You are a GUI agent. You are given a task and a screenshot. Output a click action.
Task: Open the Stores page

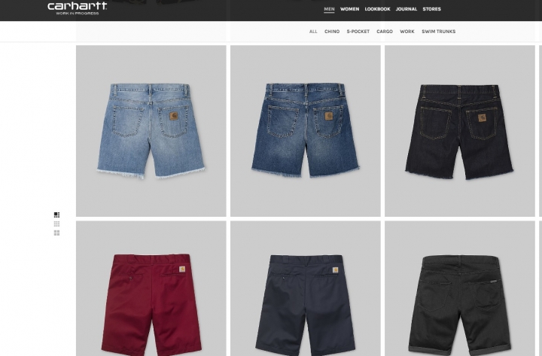432,9
